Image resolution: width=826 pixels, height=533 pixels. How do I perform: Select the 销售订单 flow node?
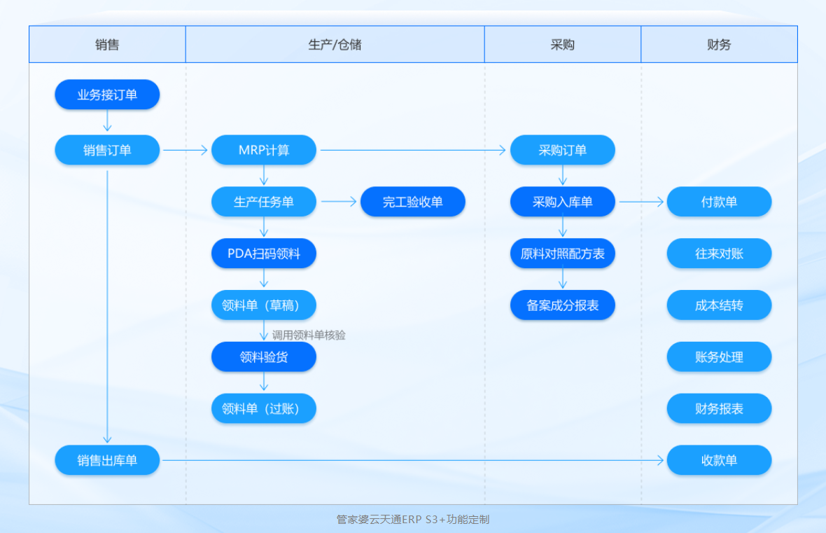point(107,150)
